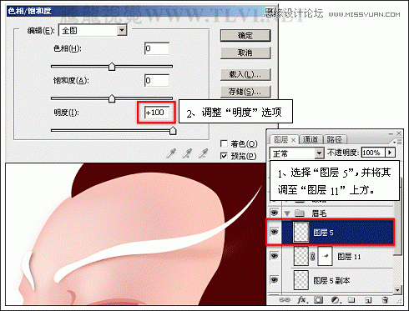Close the 图层 tab with its x
The height and width of the screenshot is (311, 409).
tap(293, 140)
